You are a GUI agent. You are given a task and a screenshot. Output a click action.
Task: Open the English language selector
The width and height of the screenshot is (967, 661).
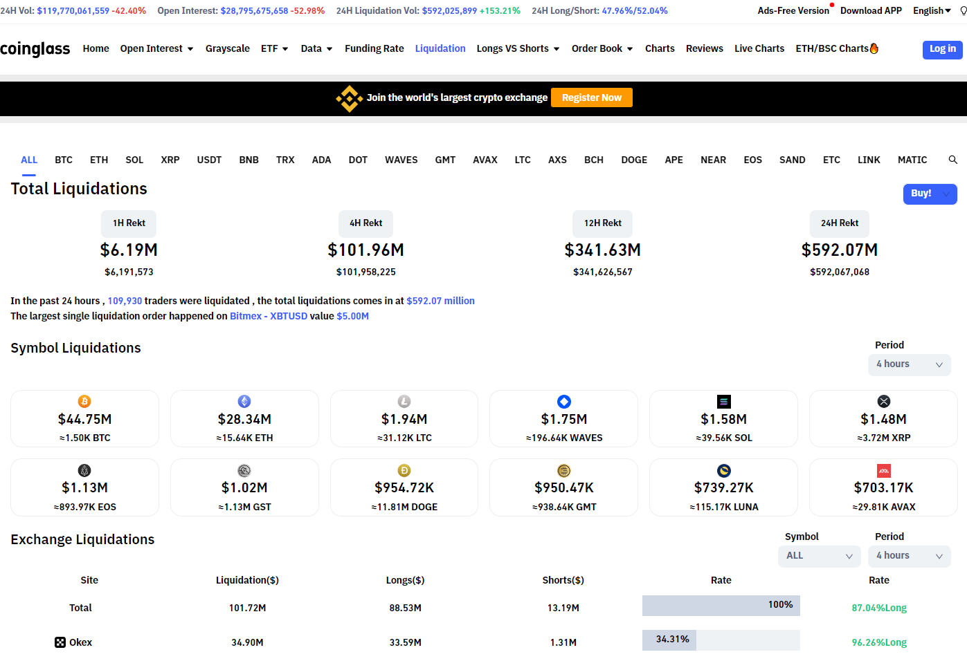[932, 10]
